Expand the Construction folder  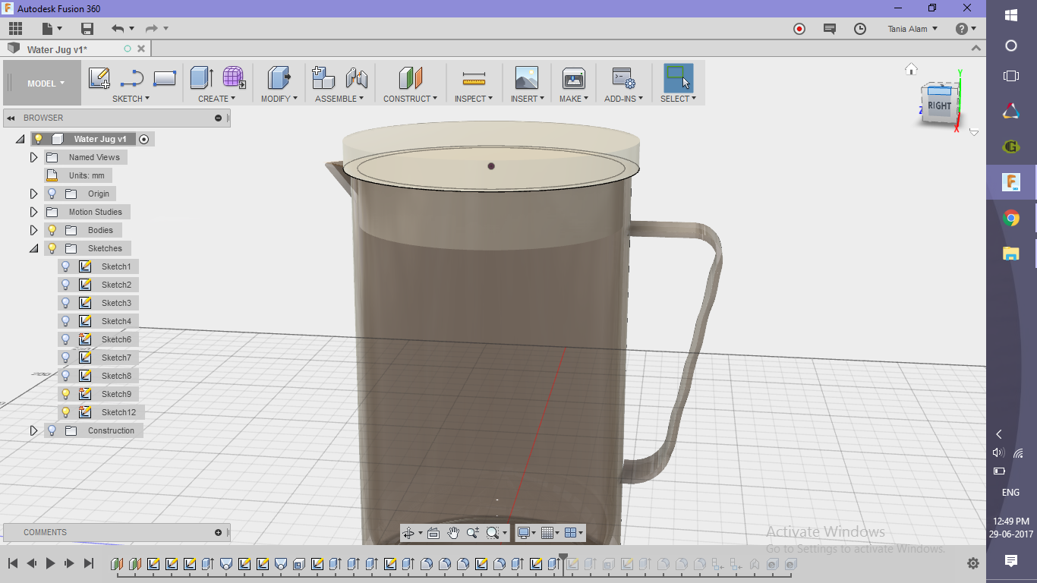(33, 430)
